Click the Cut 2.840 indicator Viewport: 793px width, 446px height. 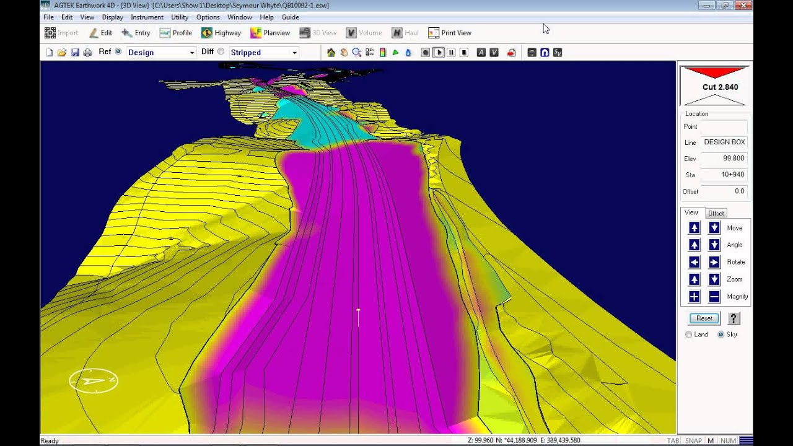click(715, 86)
